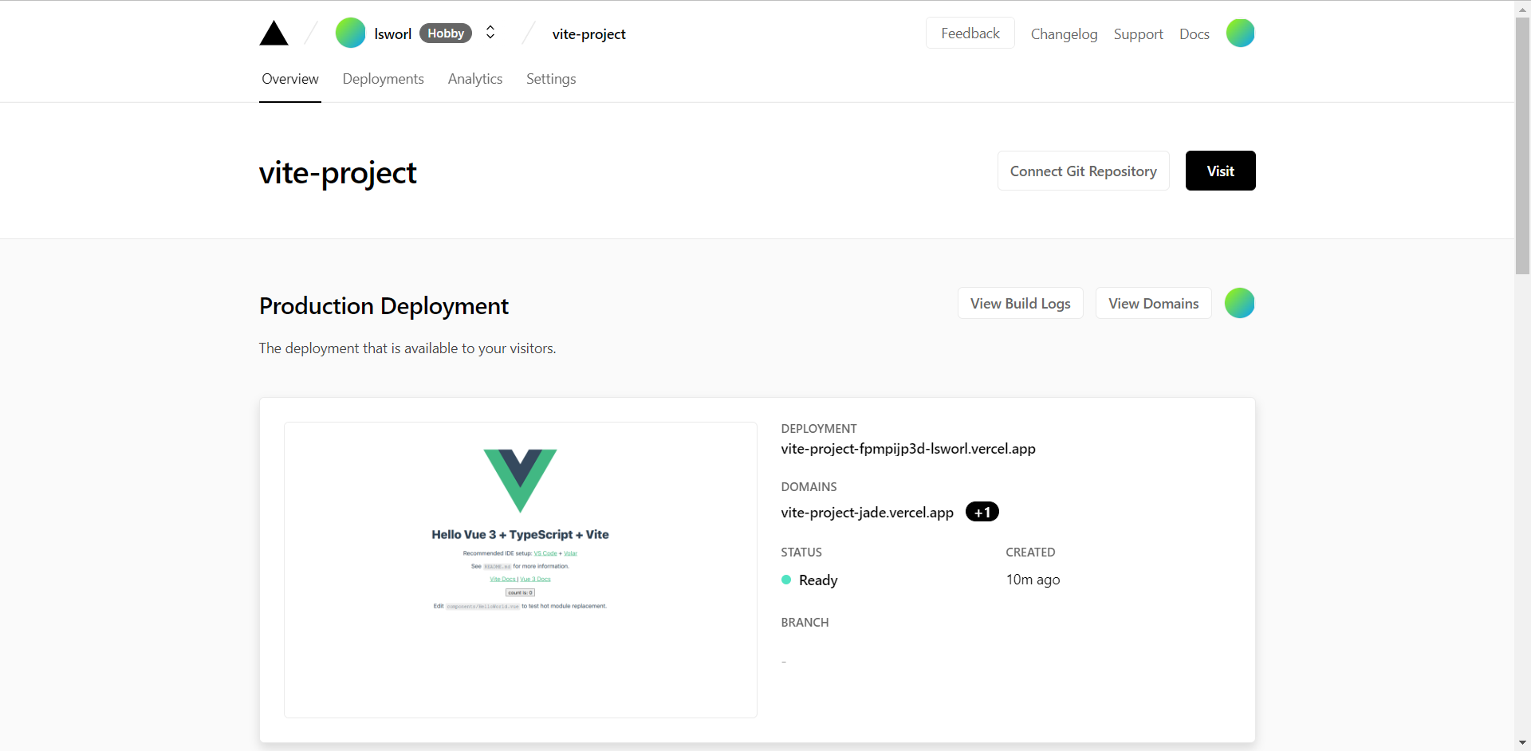Click the green Ready status dot
The image size is (1531, 751).
tap(786, 580)
